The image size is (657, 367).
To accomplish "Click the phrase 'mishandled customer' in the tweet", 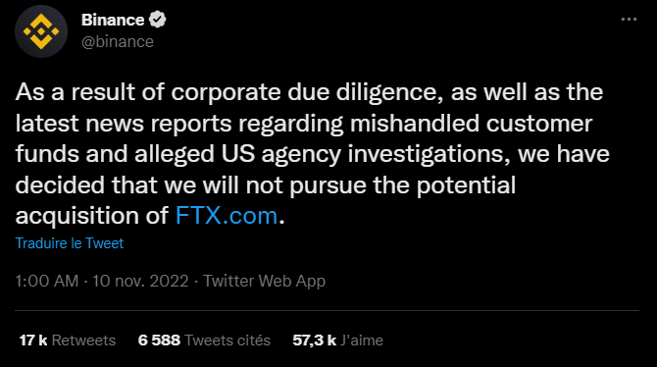I will pos(471,124).
